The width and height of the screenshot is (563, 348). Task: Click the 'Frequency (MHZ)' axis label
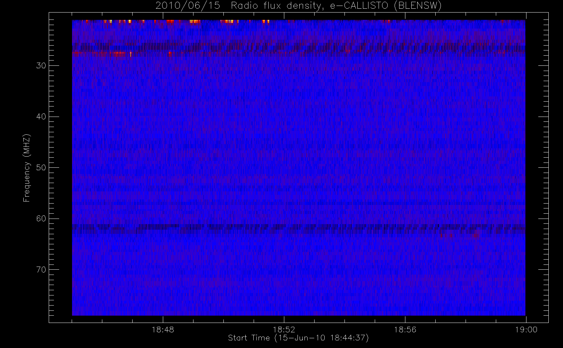pos(27,168)
